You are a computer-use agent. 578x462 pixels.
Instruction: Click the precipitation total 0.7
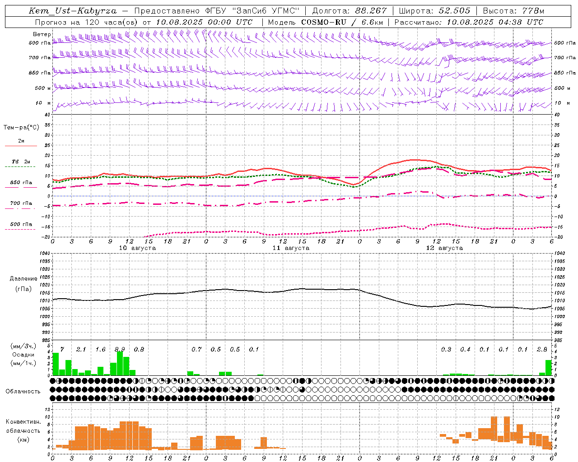(196, 350)
